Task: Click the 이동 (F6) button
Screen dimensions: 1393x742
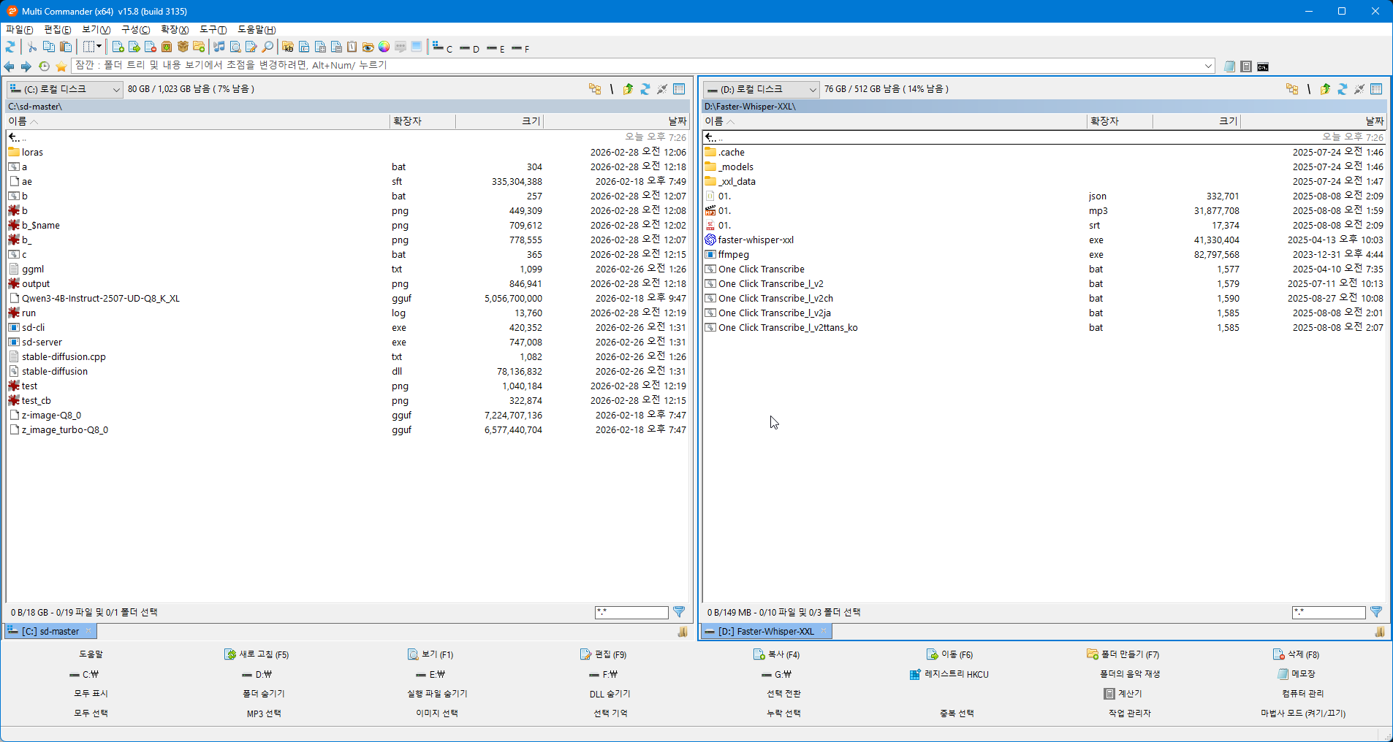Action: click(x=949, y=654)
